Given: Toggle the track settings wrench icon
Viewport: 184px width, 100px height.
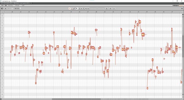Looking at the screenshot, I should [6, 9].
